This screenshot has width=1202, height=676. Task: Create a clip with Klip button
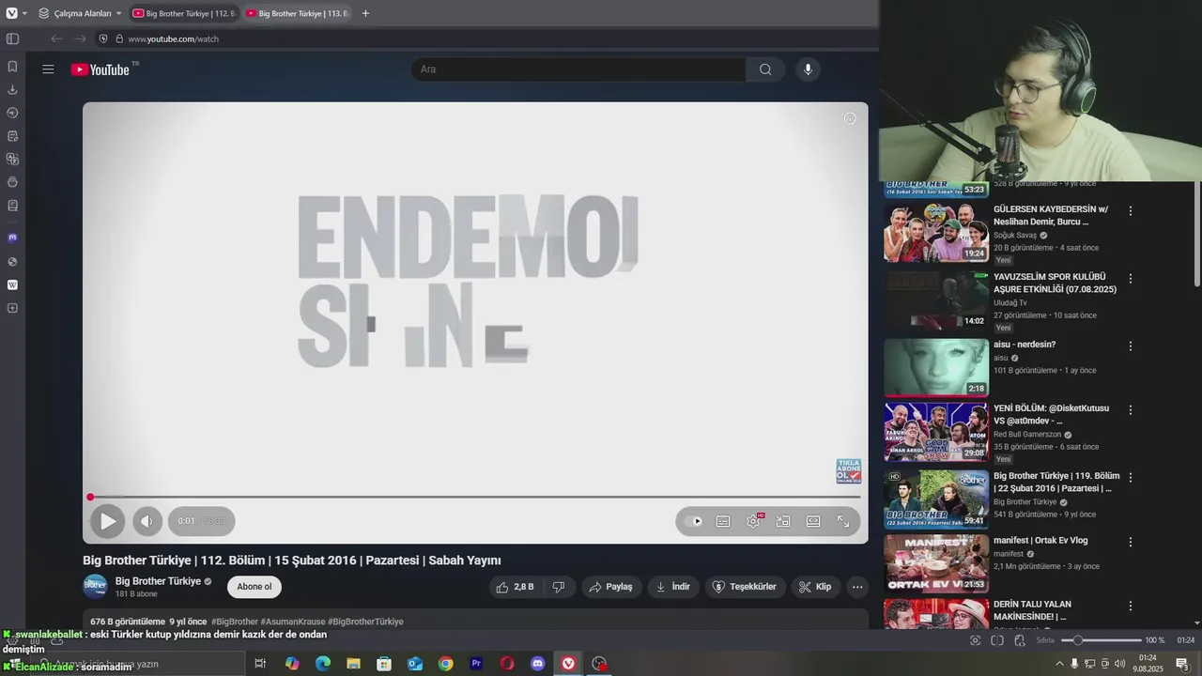click(x=815, y=587)
